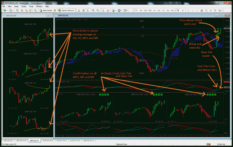Toggle the Terminal panel icon
This screenshot has width=233, height=147.
pyautogui.click(x=31, y=10)
